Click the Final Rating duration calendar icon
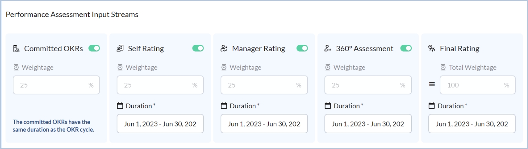This screenshot has width=528, height=149. pyautogui.click(x=432, y=106)
